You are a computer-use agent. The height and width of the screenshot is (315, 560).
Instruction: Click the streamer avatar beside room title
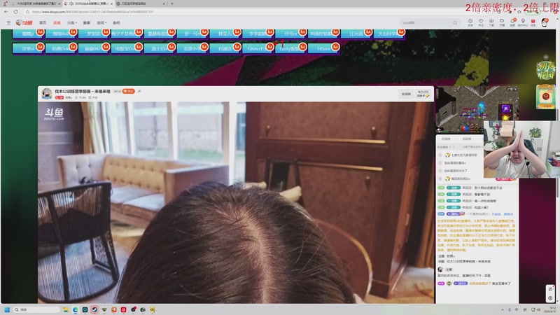click(x=47, y=94)
